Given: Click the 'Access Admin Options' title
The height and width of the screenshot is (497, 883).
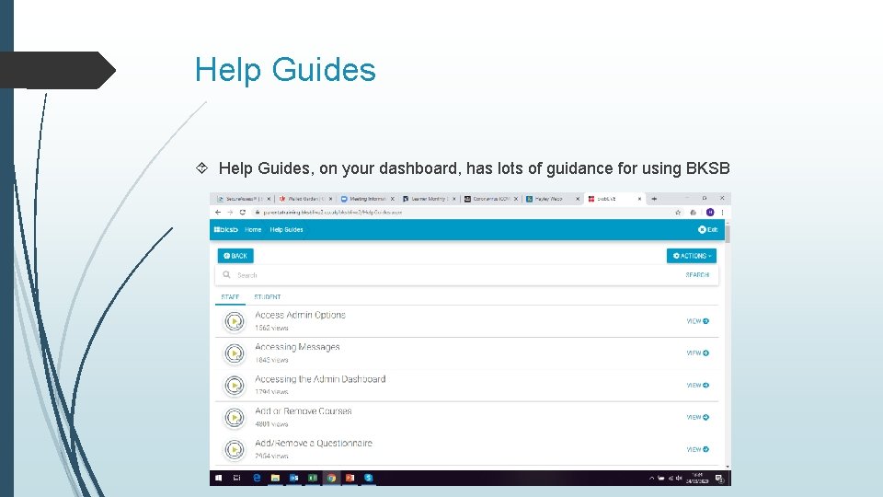Looking at the screenshot, I should pos(300,315).
